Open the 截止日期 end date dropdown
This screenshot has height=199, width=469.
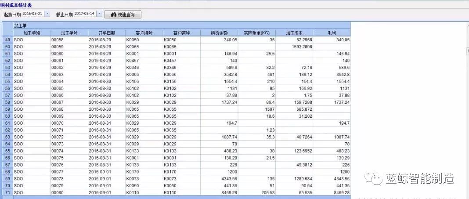coord(99,14)
